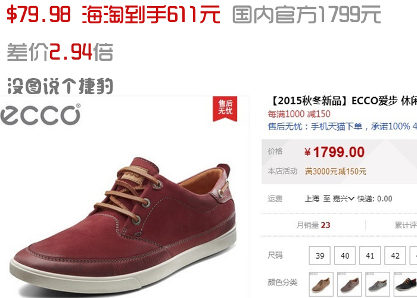Choose the dark brown shoe color thumbnail
Screen dimensions: 417x298
coord(350,284)
